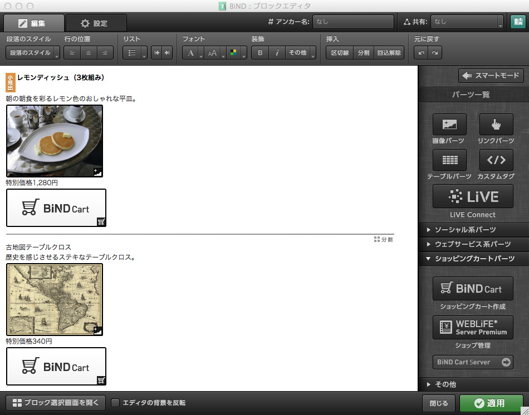Click ブロック選択画面を開く button
This screenshot has height=415, width=529.
point(56,403)
